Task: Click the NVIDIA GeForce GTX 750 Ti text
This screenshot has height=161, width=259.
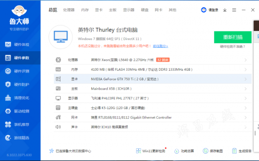Action: tap(125, 79)
